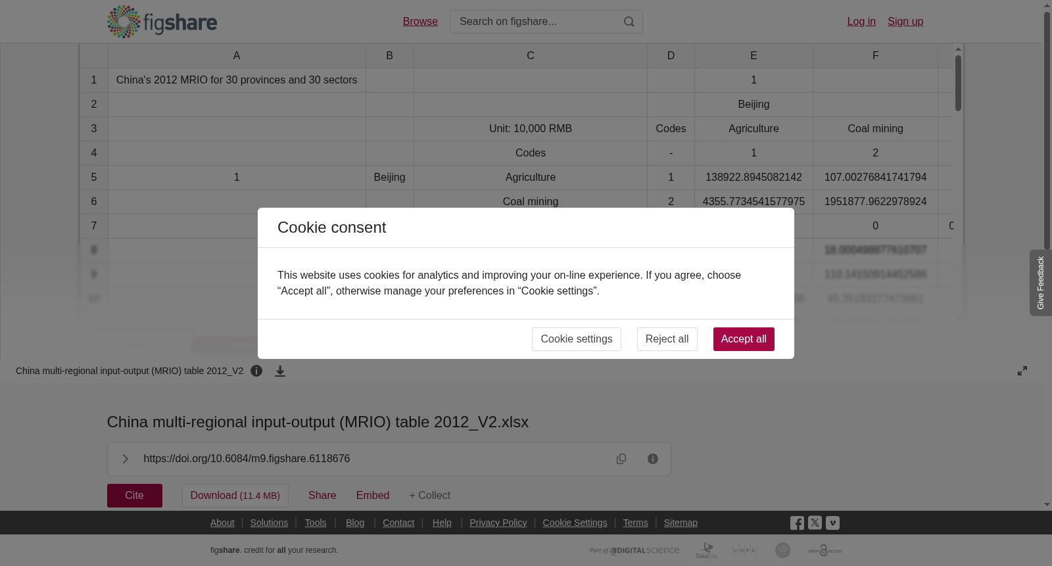This screenshot has width=1052, height=566.
Task: Open the Solutions footer link
Action: [x=269, y=523]
